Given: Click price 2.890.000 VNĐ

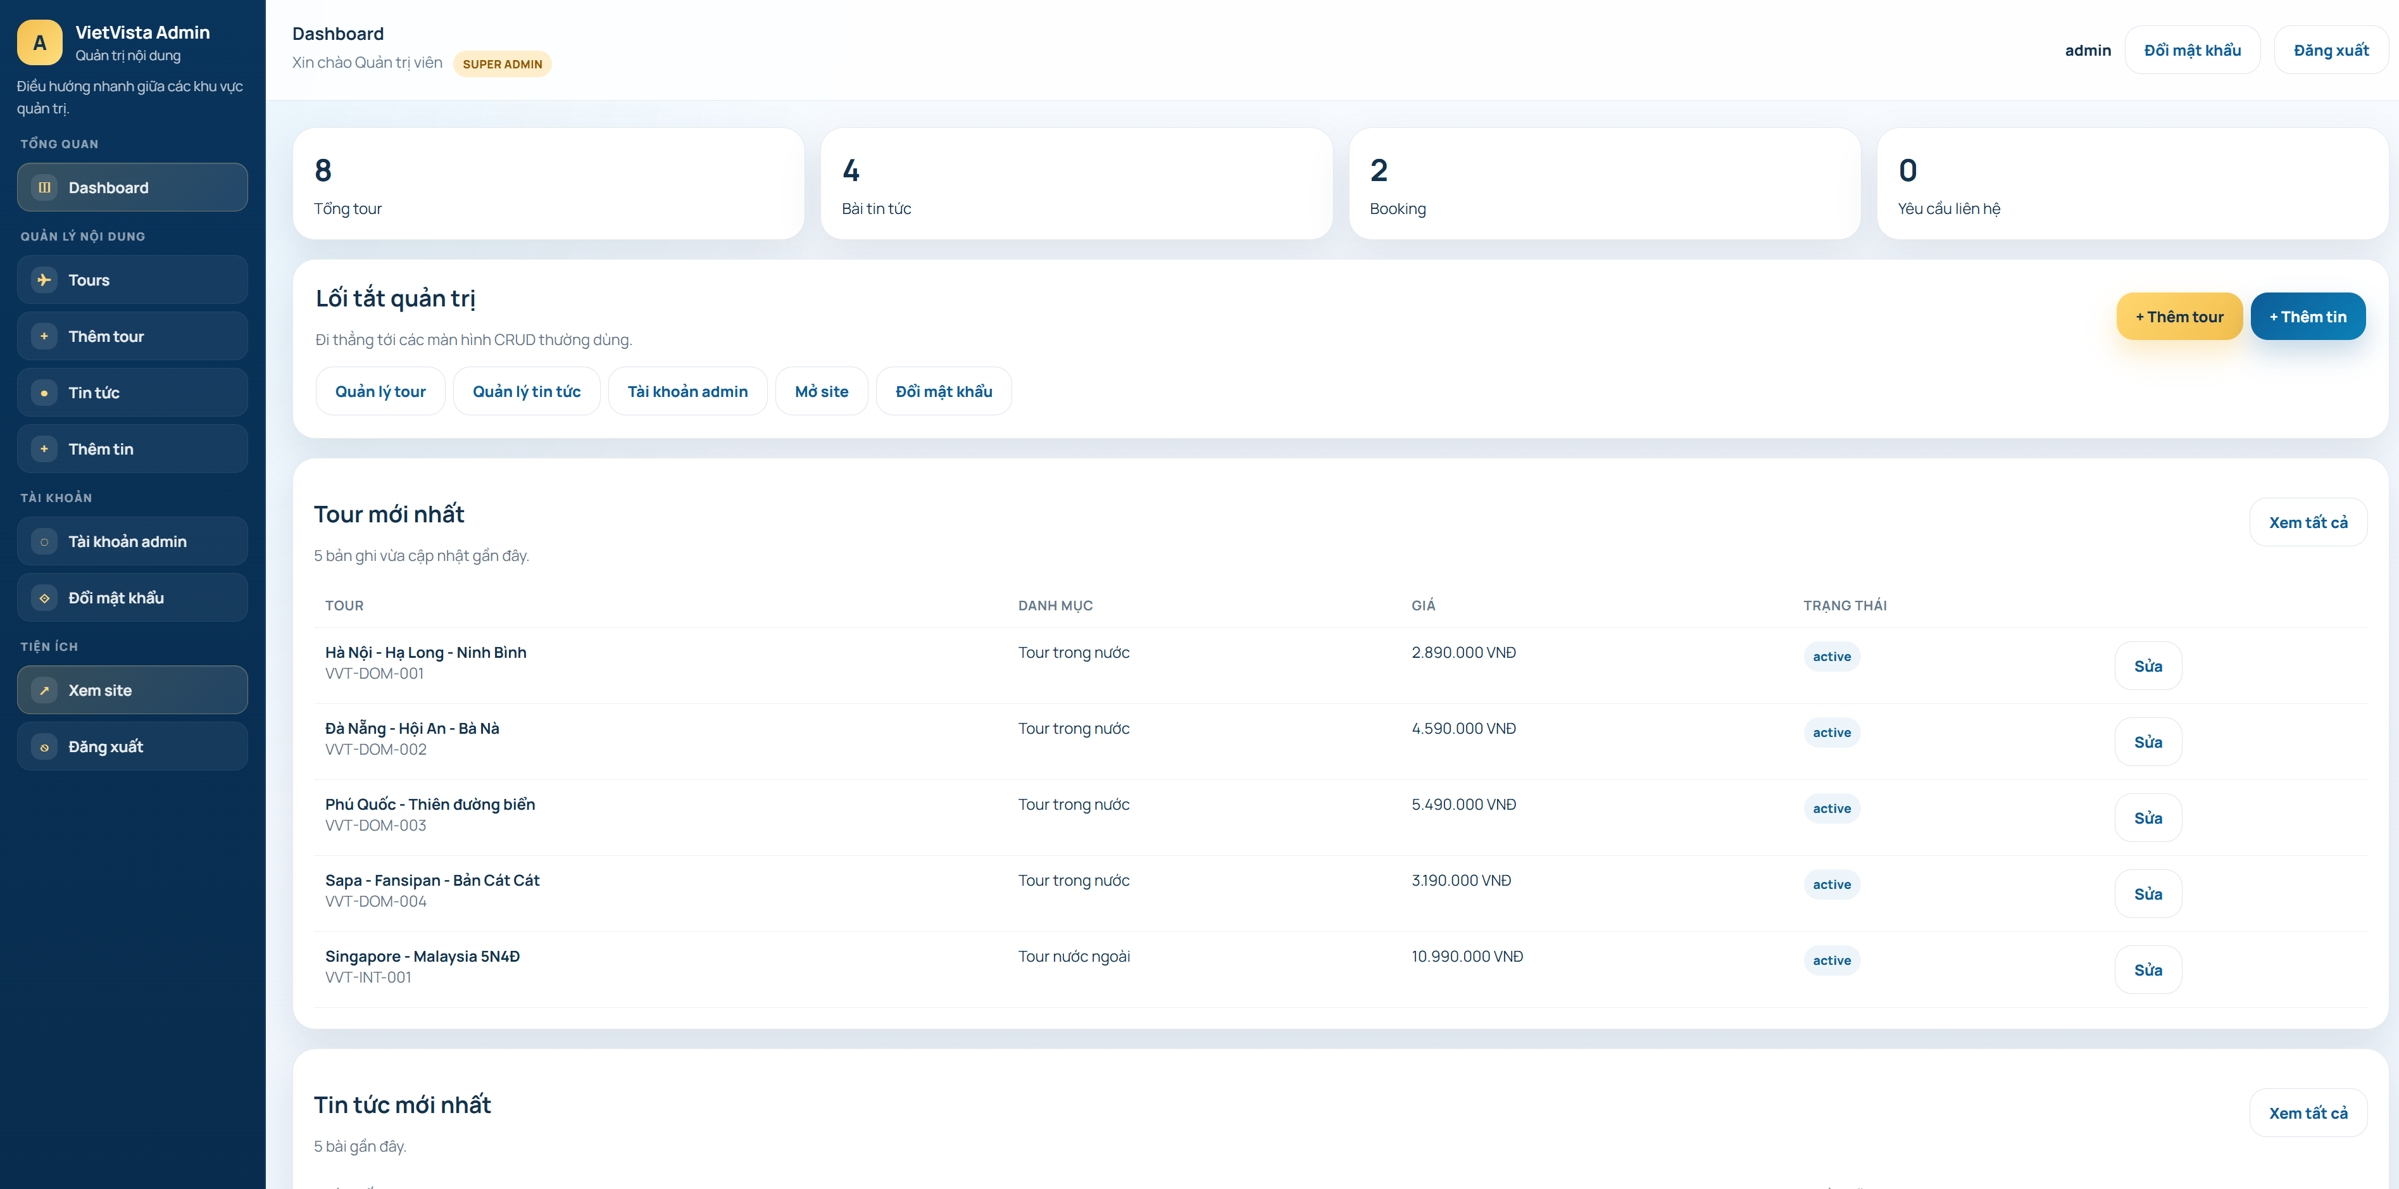Looking at the screenshot, I should 1463,652.
